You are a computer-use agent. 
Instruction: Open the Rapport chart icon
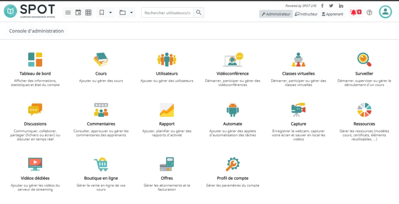pos(167,110)
